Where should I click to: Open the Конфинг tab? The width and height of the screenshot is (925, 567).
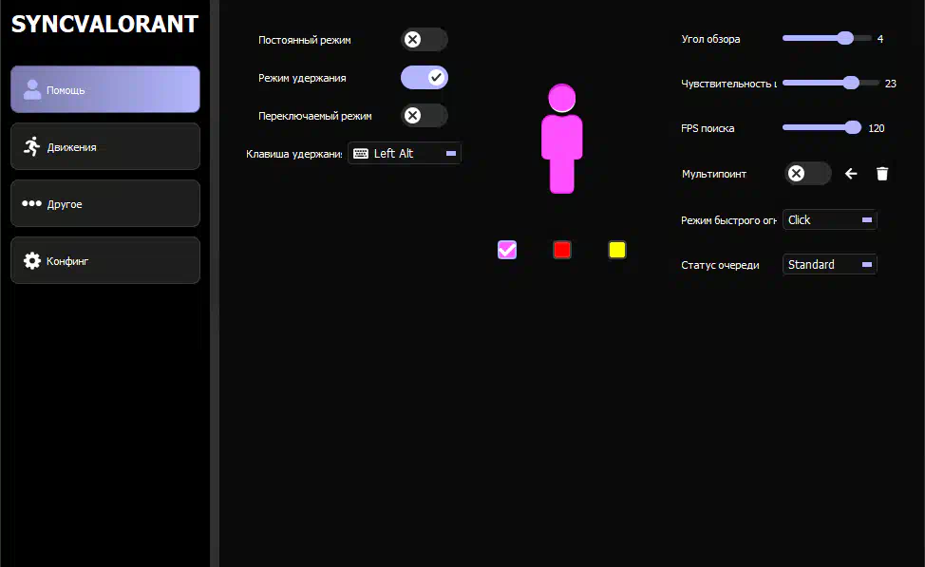[x=105, y=260]
